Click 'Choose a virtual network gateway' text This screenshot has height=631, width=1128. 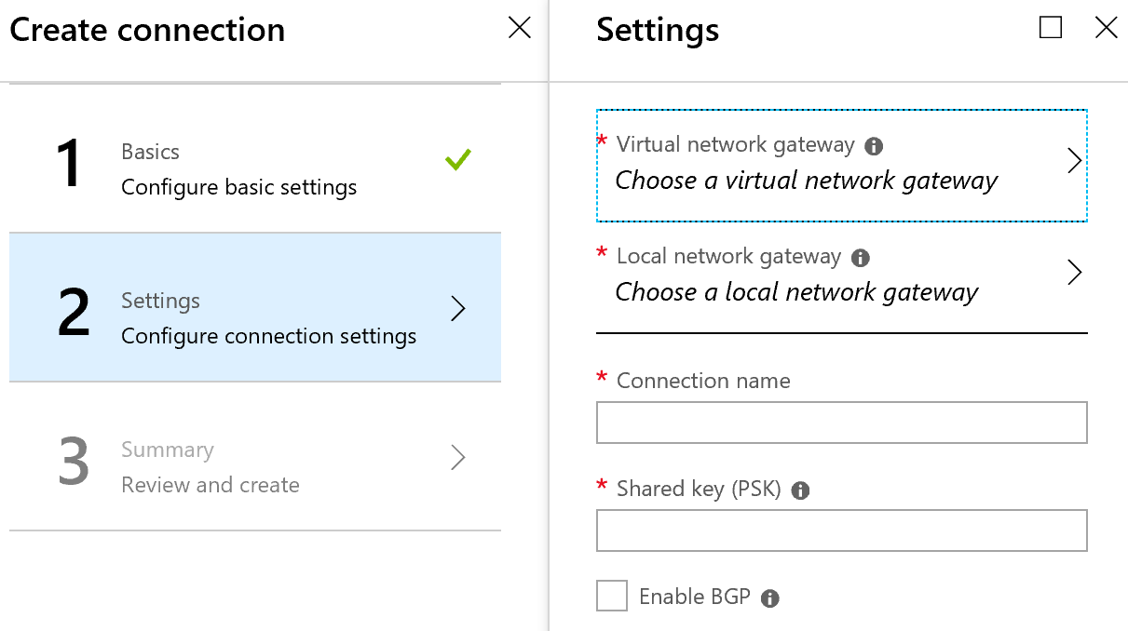point(807,181)
